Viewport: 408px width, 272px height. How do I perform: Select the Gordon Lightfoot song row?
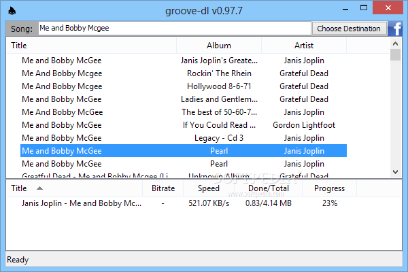pyautogui.click(x=184, y=125)
